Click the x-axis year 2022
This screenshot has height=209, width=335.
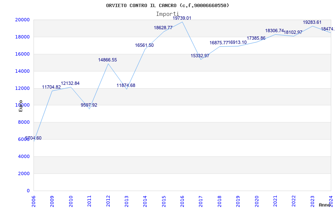[x=294, y=201]
